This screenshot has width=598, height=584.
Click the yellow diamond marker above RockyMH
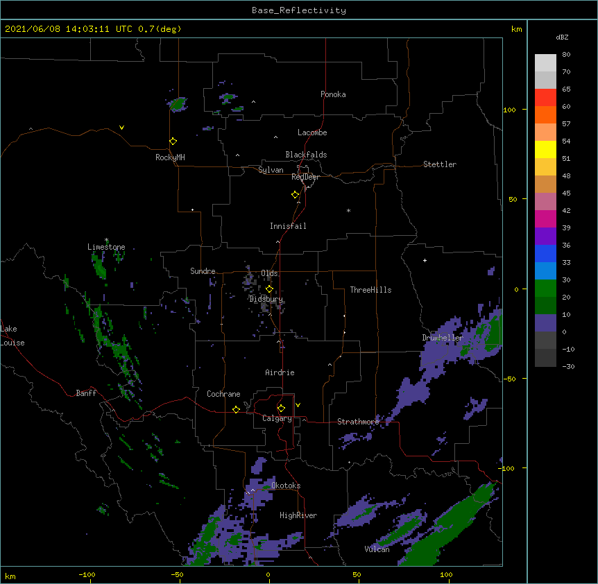tap(173, 141)
